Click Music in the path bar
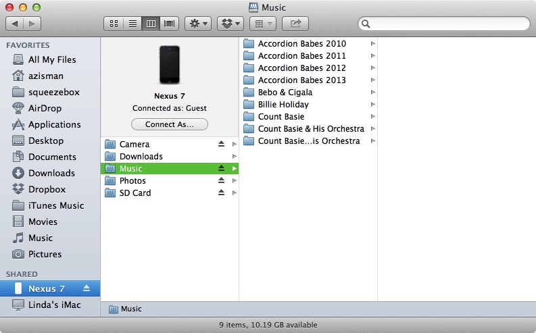536x333 pixels. (125, 309)
